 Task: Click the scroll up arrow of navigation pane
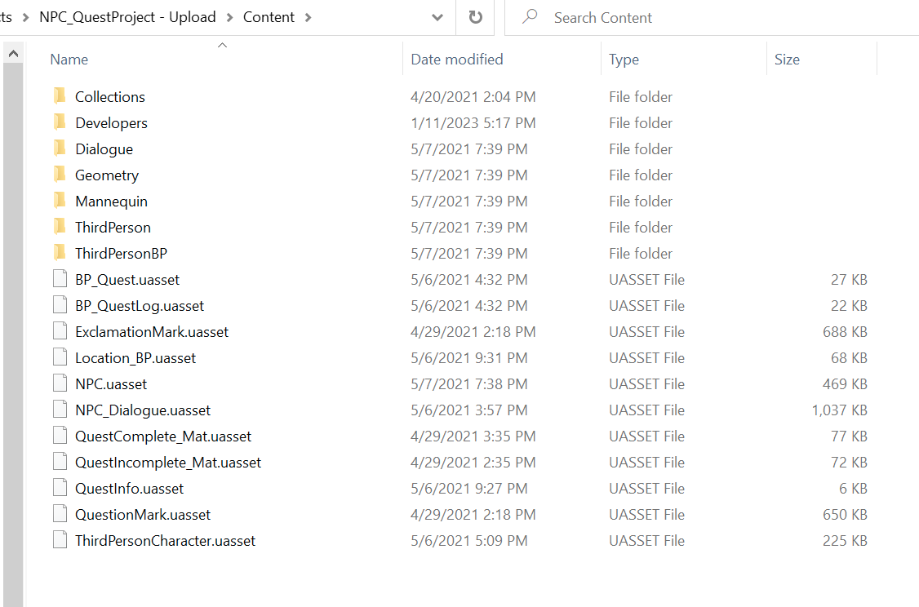pos(14,55)
